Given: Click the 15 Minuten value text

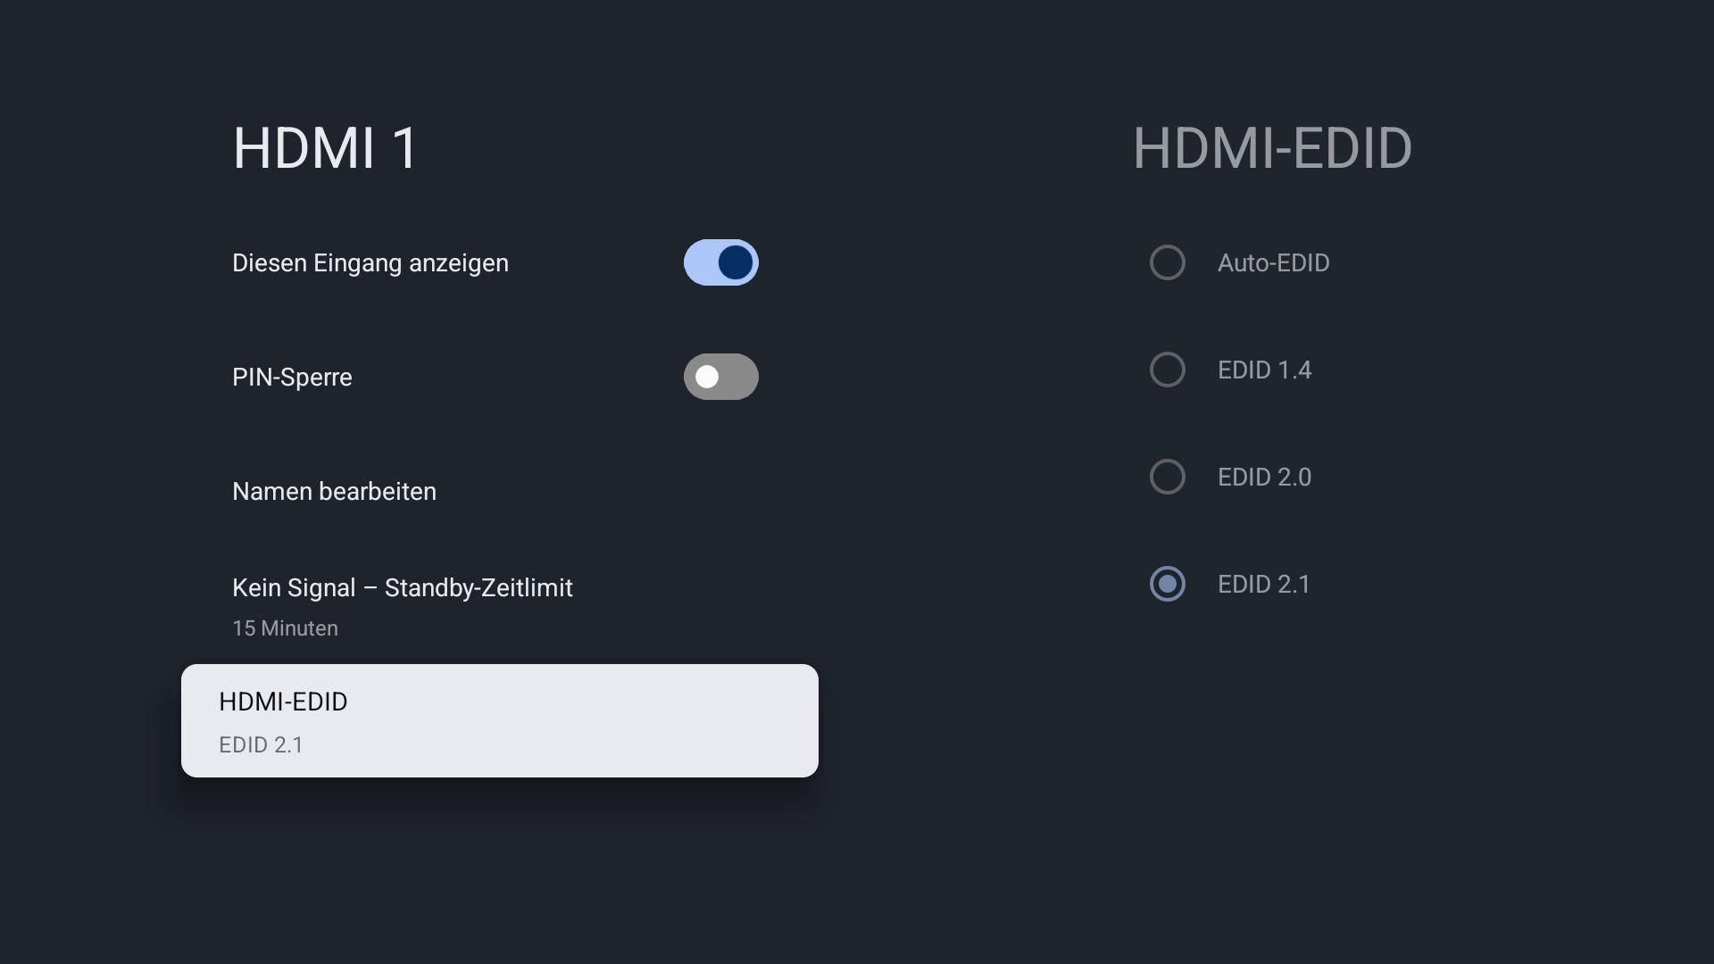Looking at the screenshot, I should [285, 628].
